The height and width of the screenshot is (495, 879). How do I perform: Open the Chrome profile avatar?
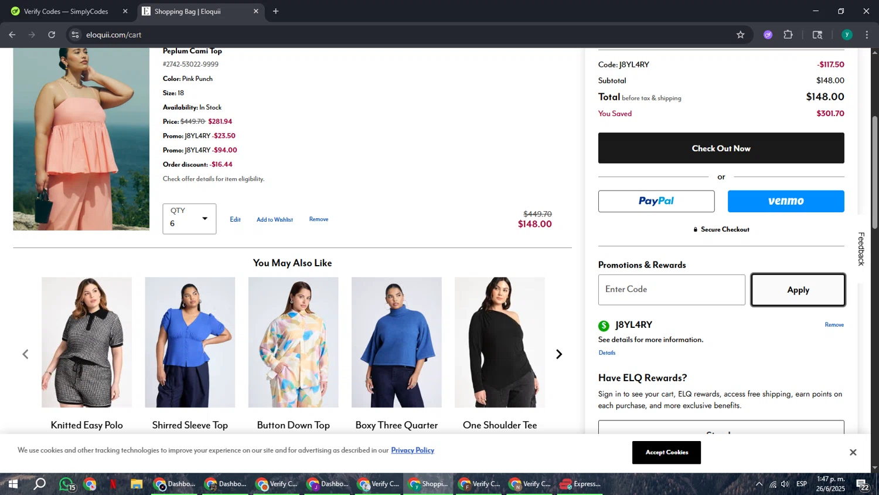847,35
